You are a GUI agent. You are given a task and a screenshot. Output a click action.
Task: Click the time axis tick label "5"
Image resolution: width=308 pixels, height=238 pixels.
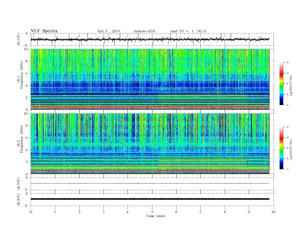pos(152,212)
